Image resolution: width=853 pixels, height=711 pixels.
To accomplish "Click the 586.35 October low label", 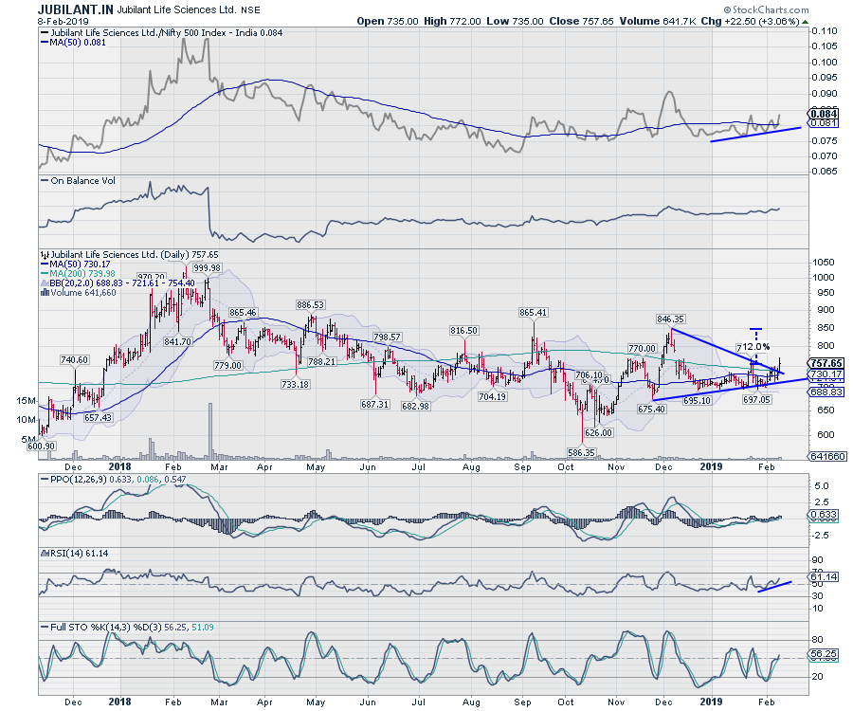I will (581, 452).
